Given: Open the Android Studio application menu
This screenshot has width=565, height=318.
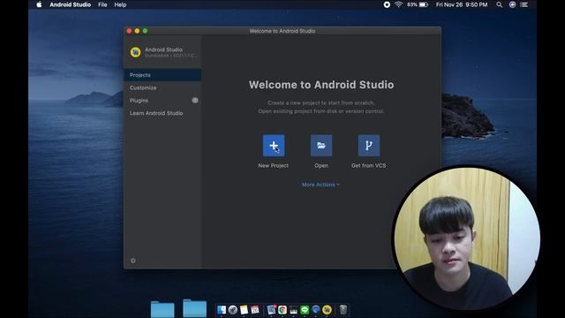Looking at the screenshot, I should 71,4.
